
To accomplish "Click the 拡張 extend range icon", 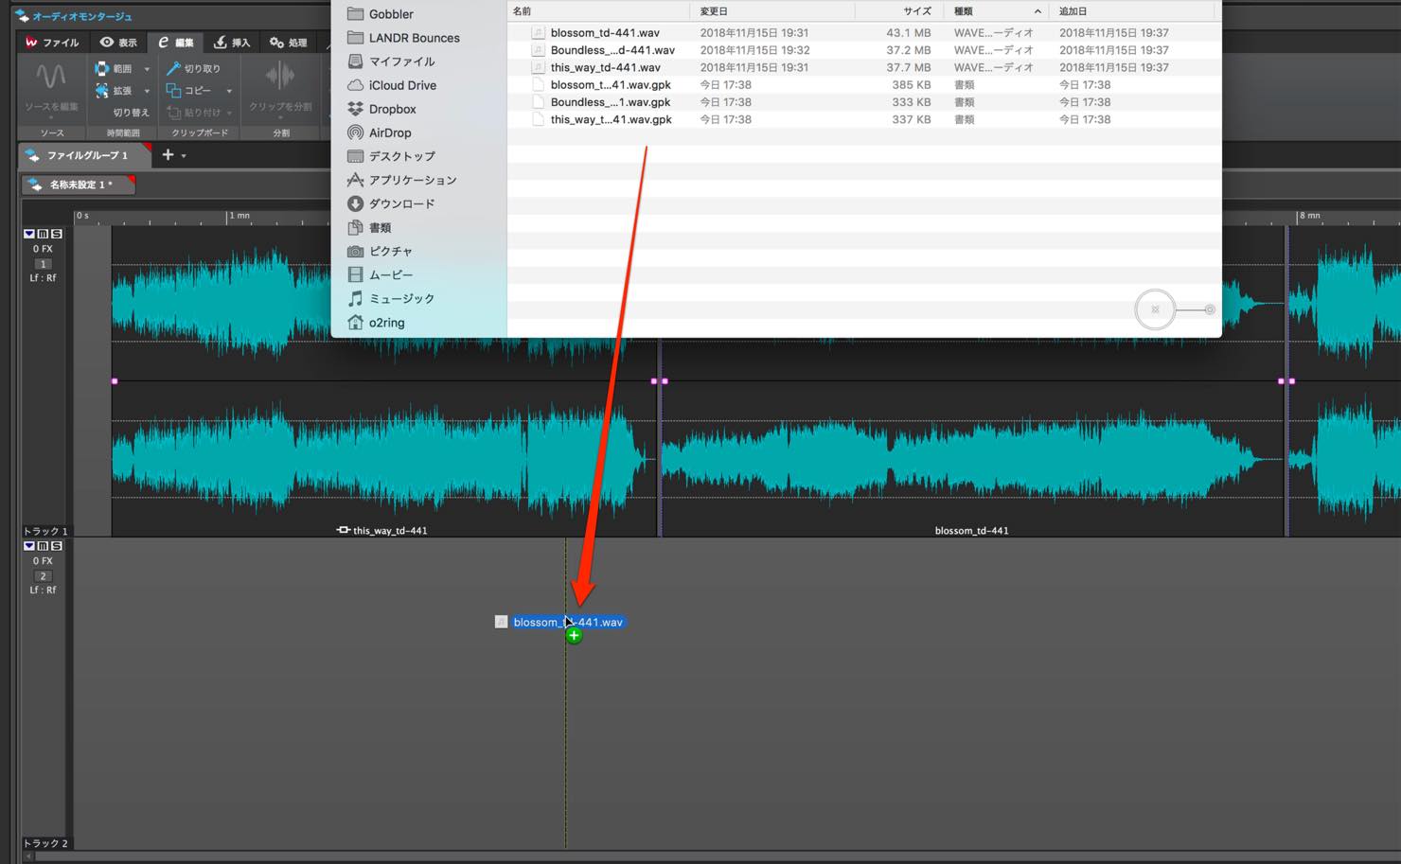I will [101, 90].
